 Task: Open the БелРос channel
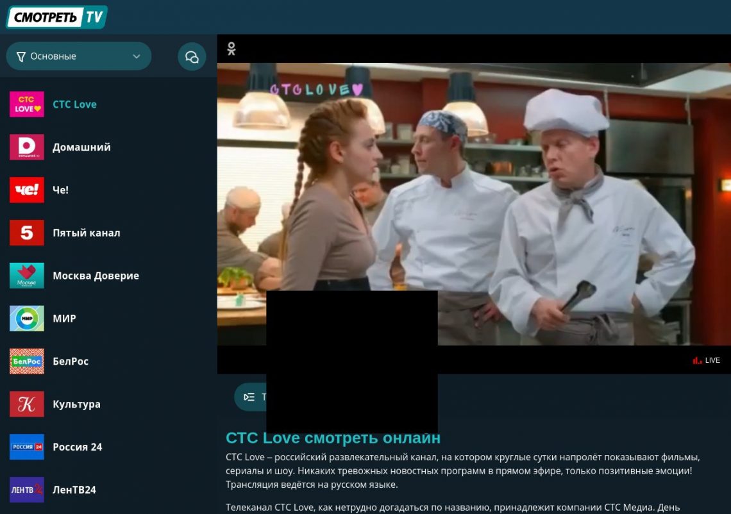point(71,361)
